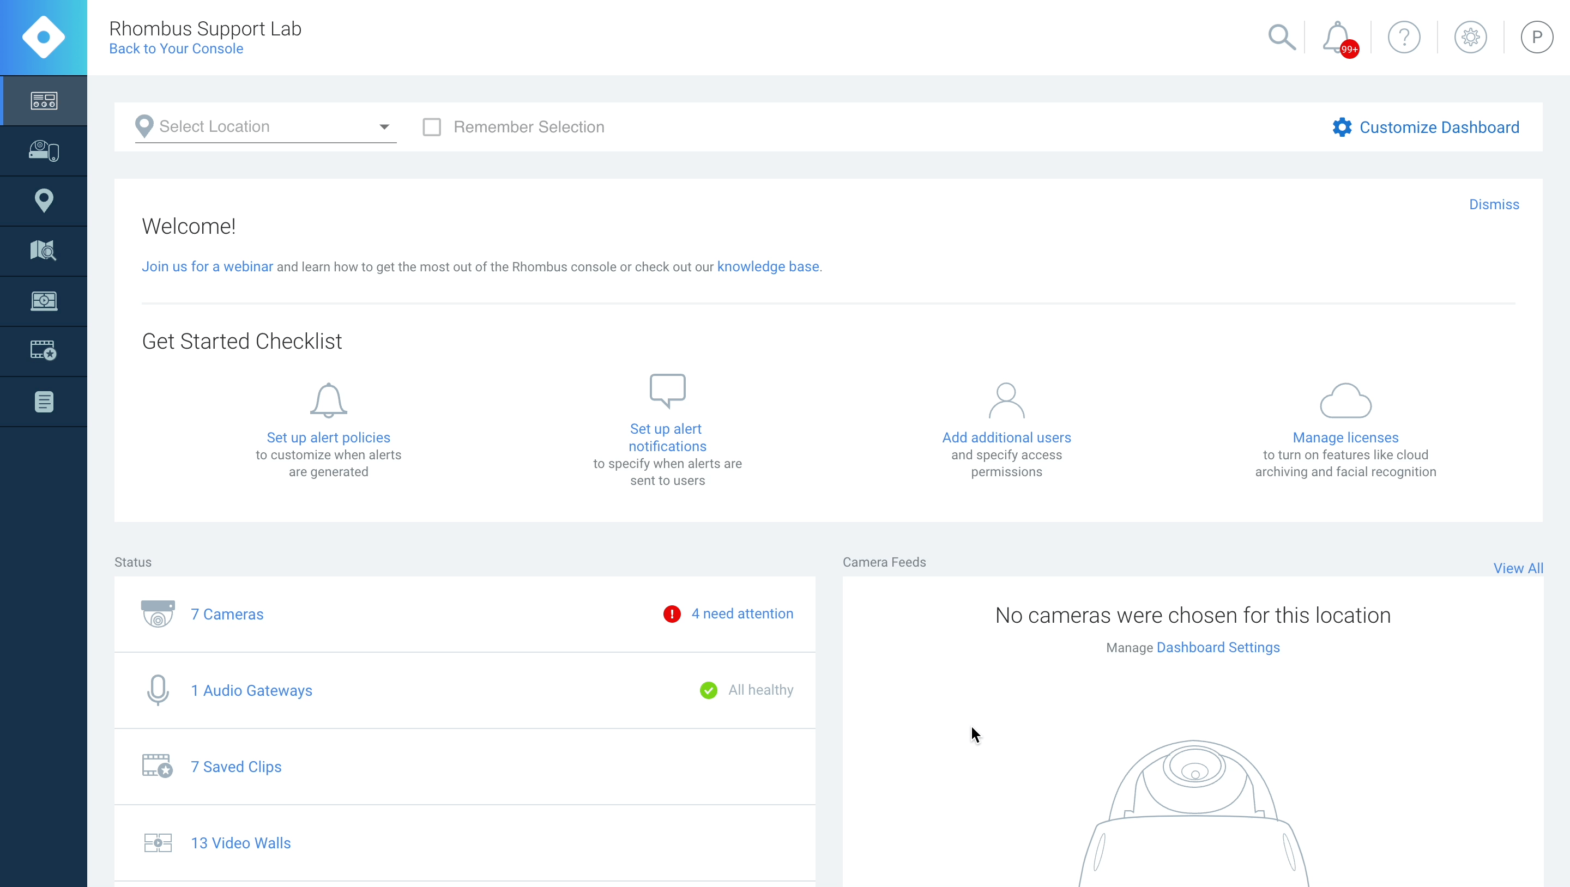Dismiss the Welcome panel
The image size is (1570, 887).
(x=1494, y=205)
